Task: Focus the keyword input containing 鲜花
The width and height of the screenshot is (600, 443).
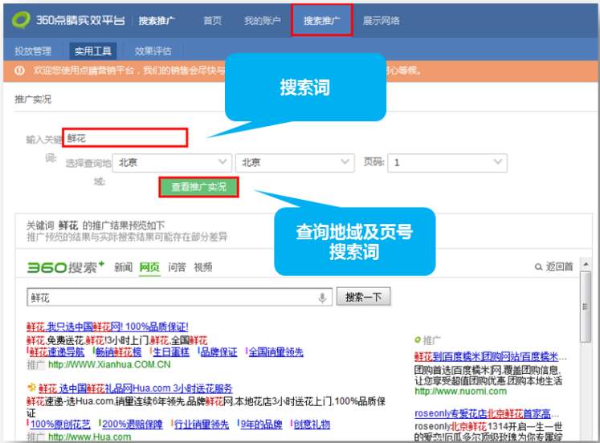Action: (x=125, y=138)
